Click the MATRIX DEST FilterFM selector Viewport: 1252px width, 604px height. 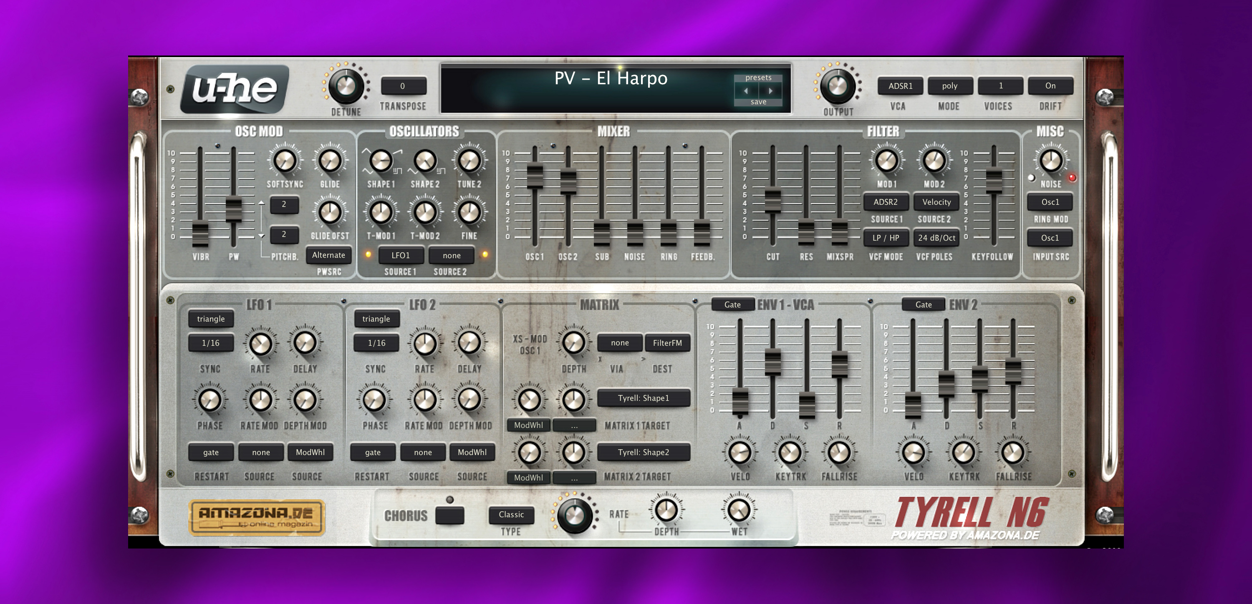click(x=667, y=343)
